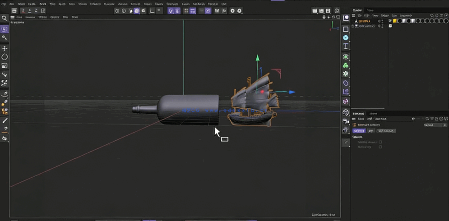Switch to the Objects tab

tap(357, 10)
